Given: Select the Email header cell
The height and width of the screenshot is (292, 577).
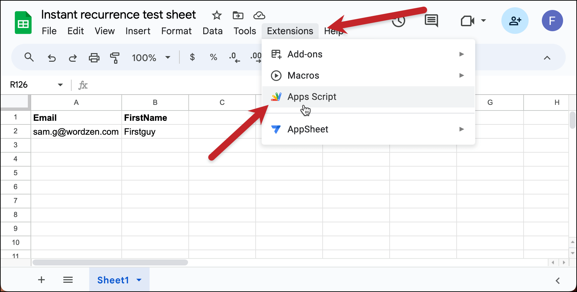Looking at the screenshot, I should tap(76, 117).
